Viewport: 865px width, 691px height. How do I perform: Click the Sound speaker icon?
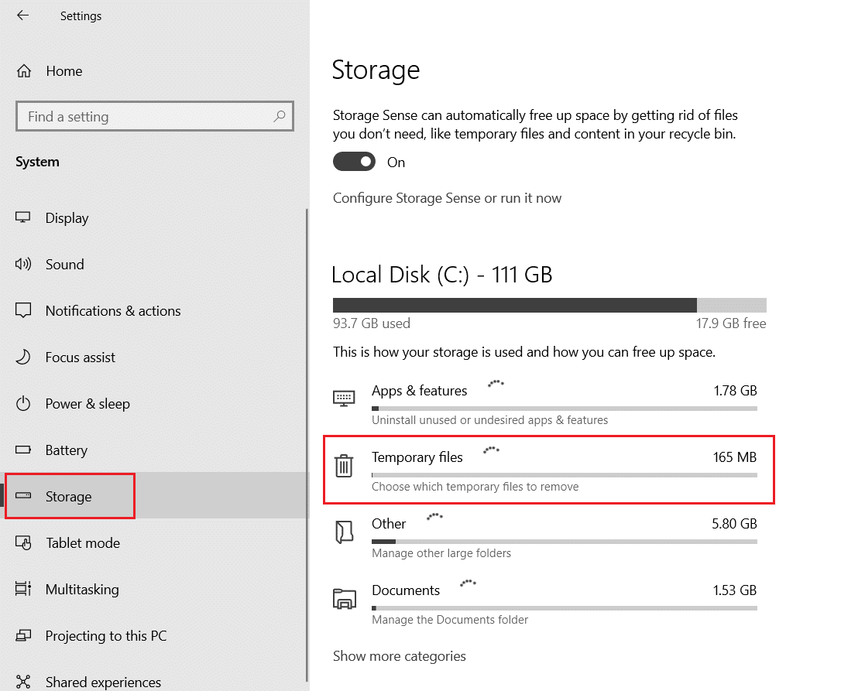coord(23,264)
